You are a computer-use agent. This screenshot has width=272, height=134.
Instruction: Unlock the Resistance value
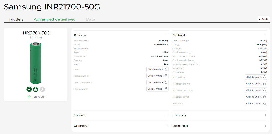256,103
